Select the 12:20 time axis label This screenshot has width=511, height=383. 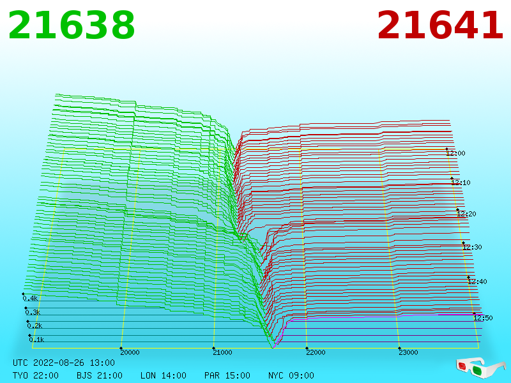coord(466,214)
